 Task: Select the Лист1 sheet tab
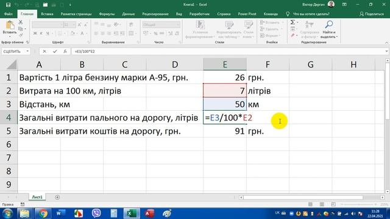37,197
